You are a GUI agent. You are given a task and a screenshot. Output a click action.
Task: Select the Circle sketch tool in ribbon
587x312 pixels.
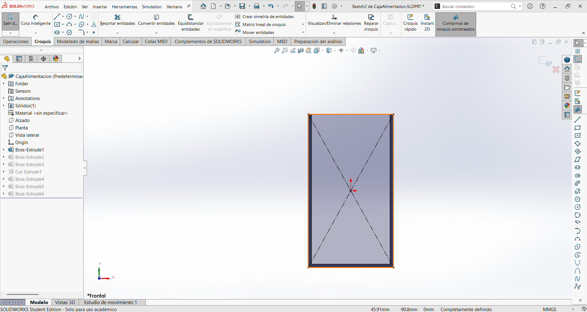70,17
